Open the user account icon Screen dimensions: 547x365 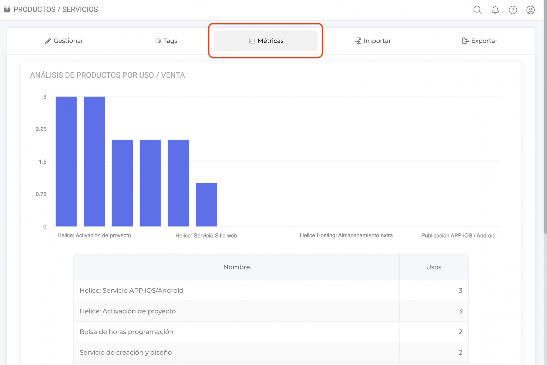[530, 10]
